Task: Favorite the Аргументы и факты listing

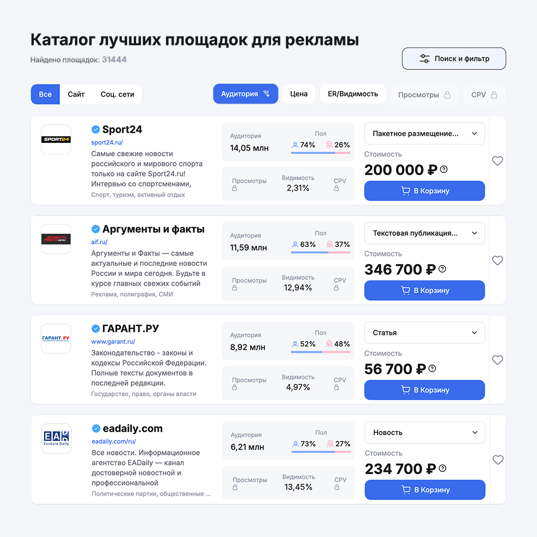Action: [497, 260]
